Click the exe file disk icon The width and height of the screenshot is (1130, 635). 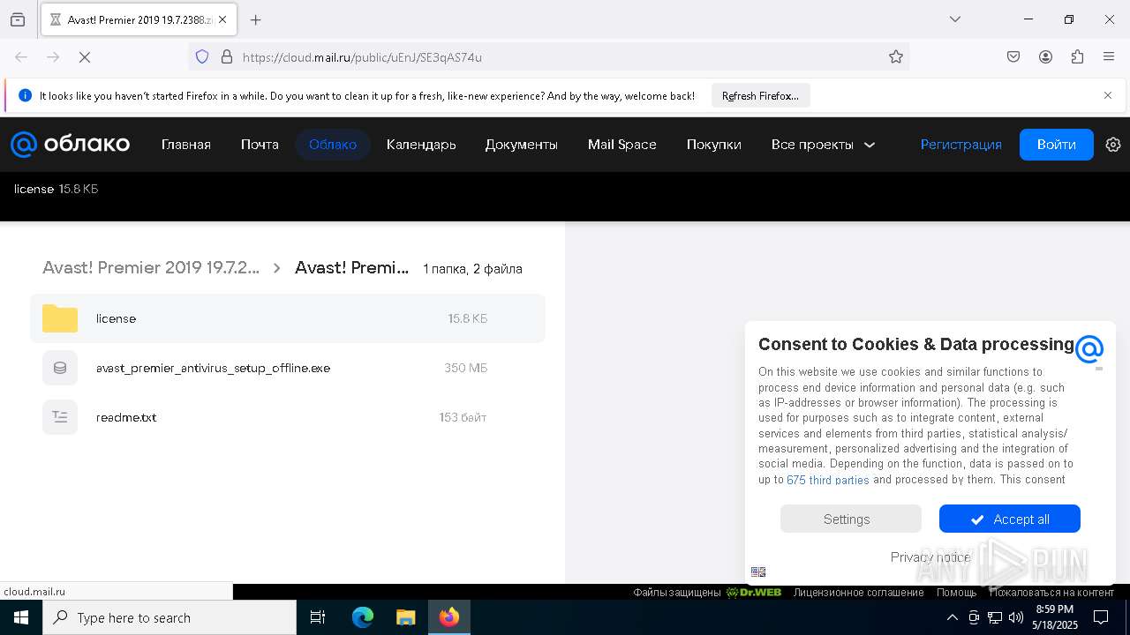click(60, 368)
